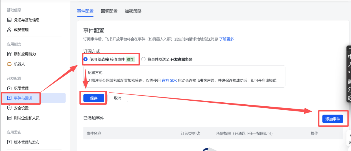
Task: Click the green 推荐 badge
Action: pos(130,59)
